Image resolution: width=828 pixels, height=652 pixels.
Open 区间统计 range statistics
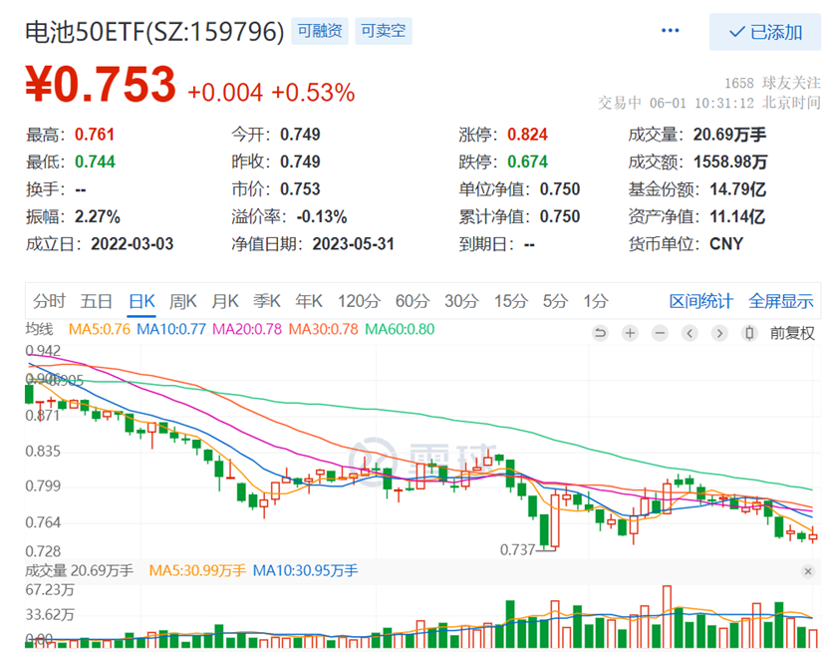[x=701, y=301]
